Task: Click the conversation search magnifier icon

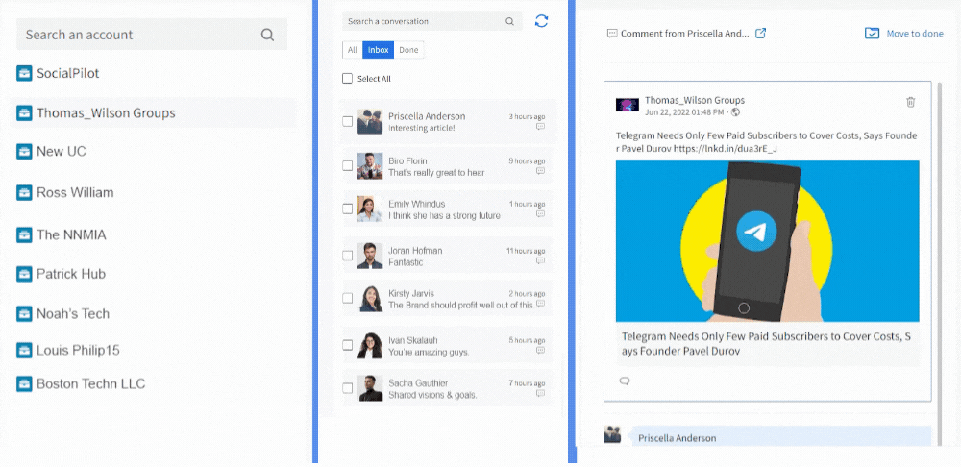Action: tap(509, 21)
